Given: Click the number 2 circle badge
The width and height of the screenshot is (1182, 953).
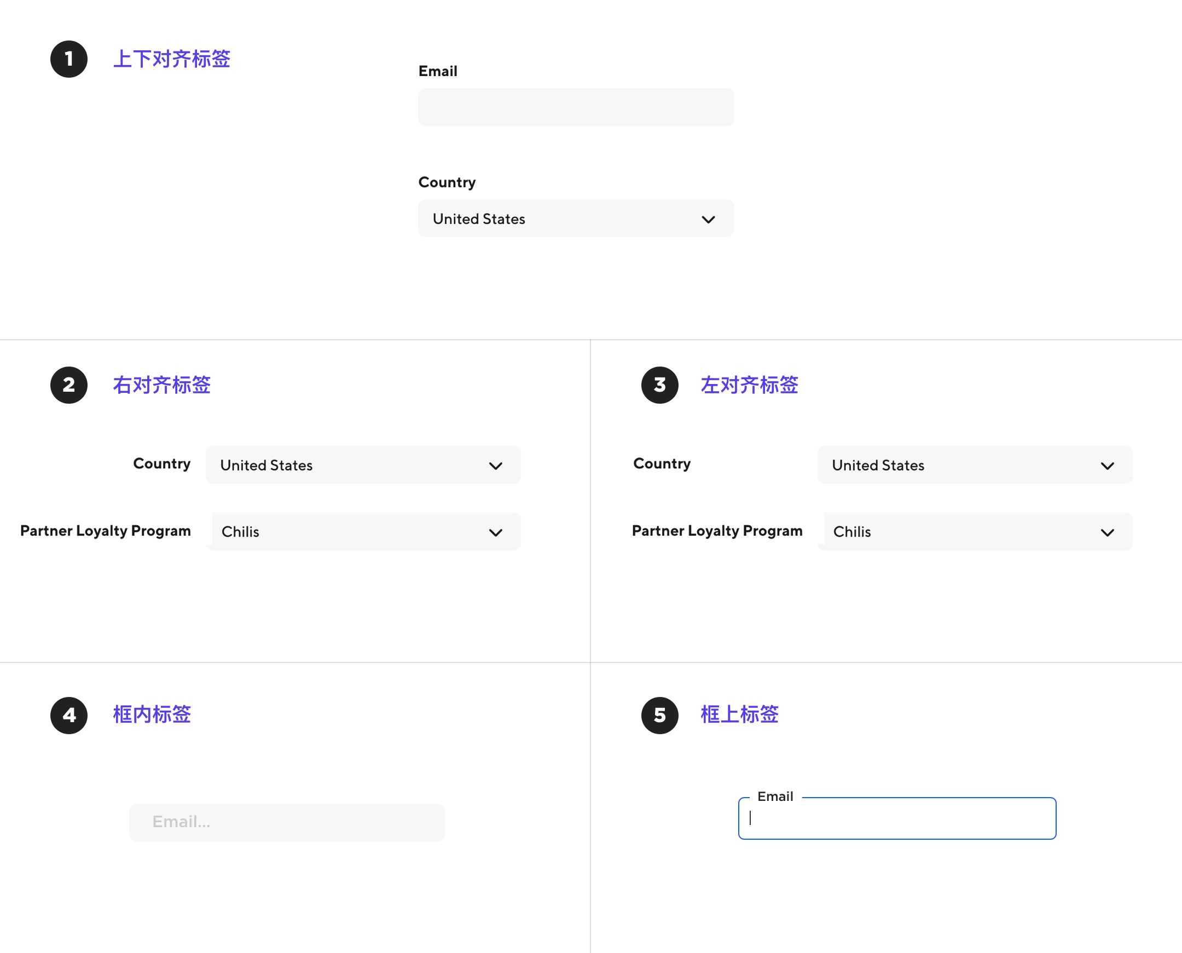Looking at the screenshot, I should tap(68, 385).
